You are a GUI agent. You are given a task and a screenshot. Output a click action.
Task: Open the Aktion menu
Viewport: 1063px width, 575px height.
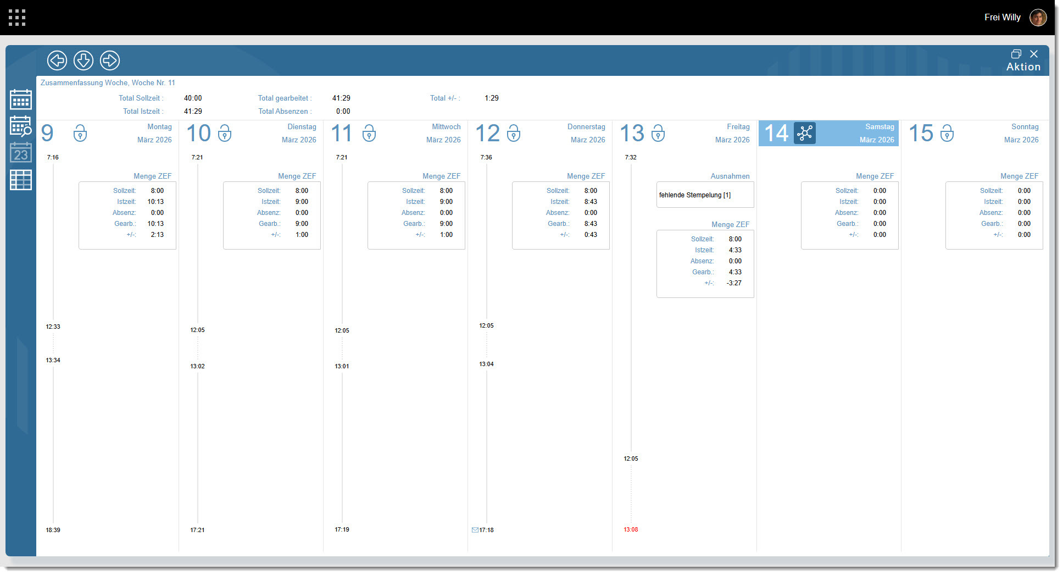pos(1023,67)
